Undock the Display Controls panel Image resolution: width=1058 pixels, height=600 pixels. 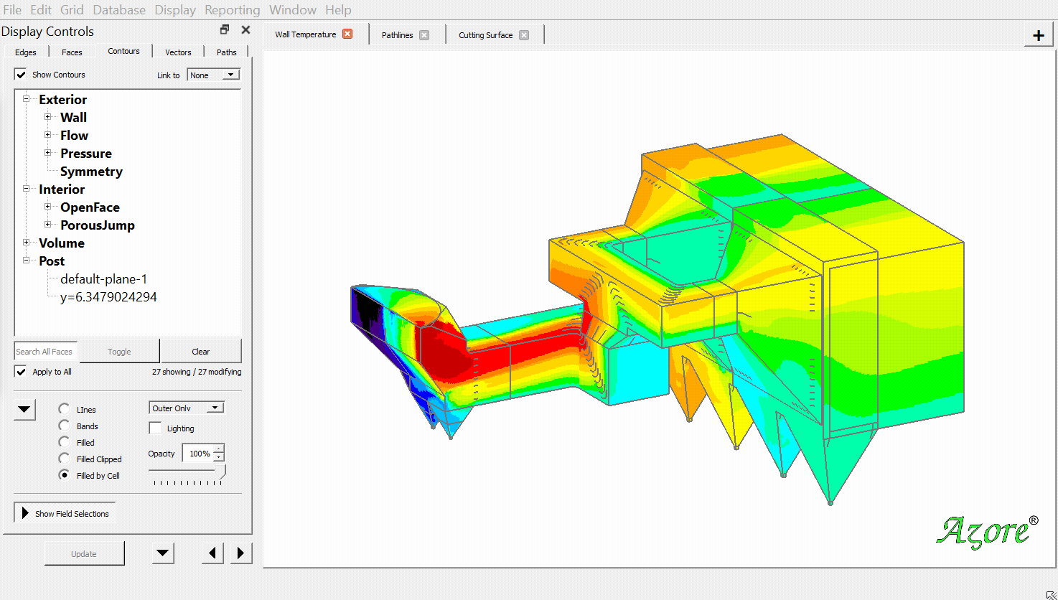(x=225, y=30)
